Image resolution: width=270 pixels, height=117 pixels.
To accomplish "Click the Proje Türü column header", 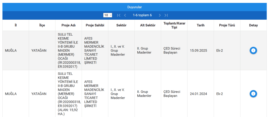I will (x=227, y=25).
